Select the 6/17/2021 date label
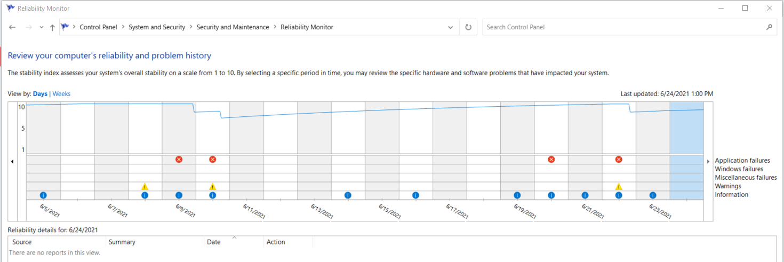Viewport: 784px width, 262px height. pyautogui.click(x=457, y=211)
